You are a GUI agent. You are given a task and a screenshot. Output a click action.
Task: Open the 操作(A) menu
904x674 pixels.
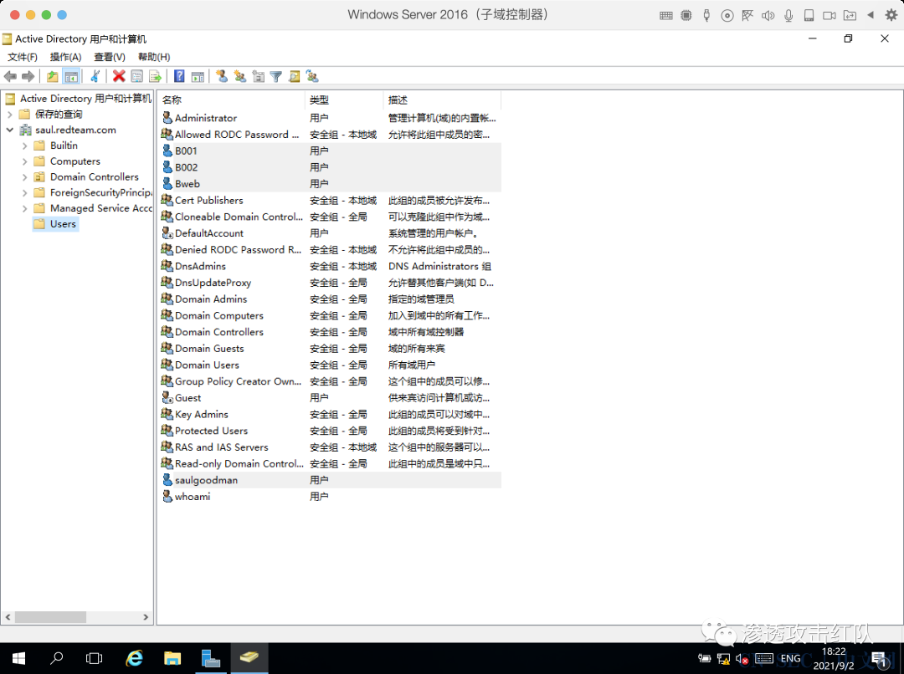pyautogui.click(x=66, y=57)
